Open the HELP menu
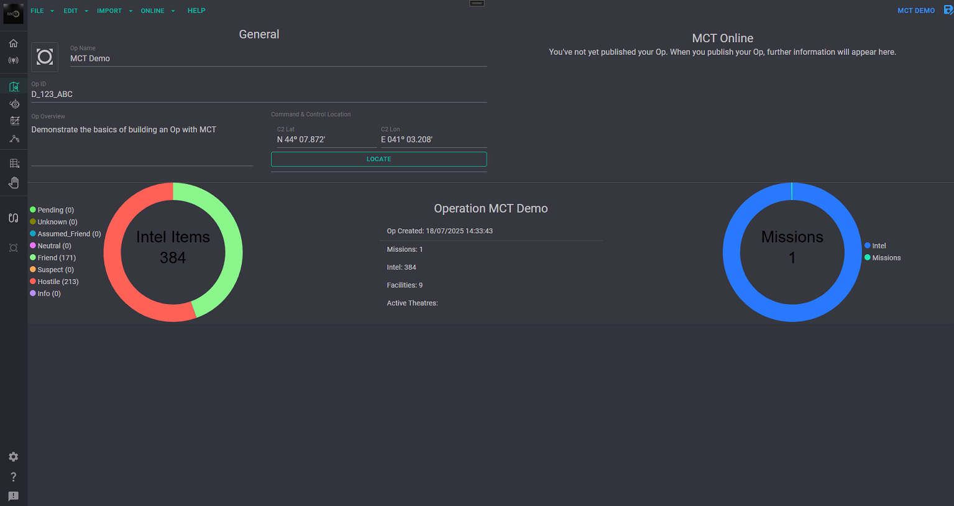 pyautogui.click(x=196, y=11)
